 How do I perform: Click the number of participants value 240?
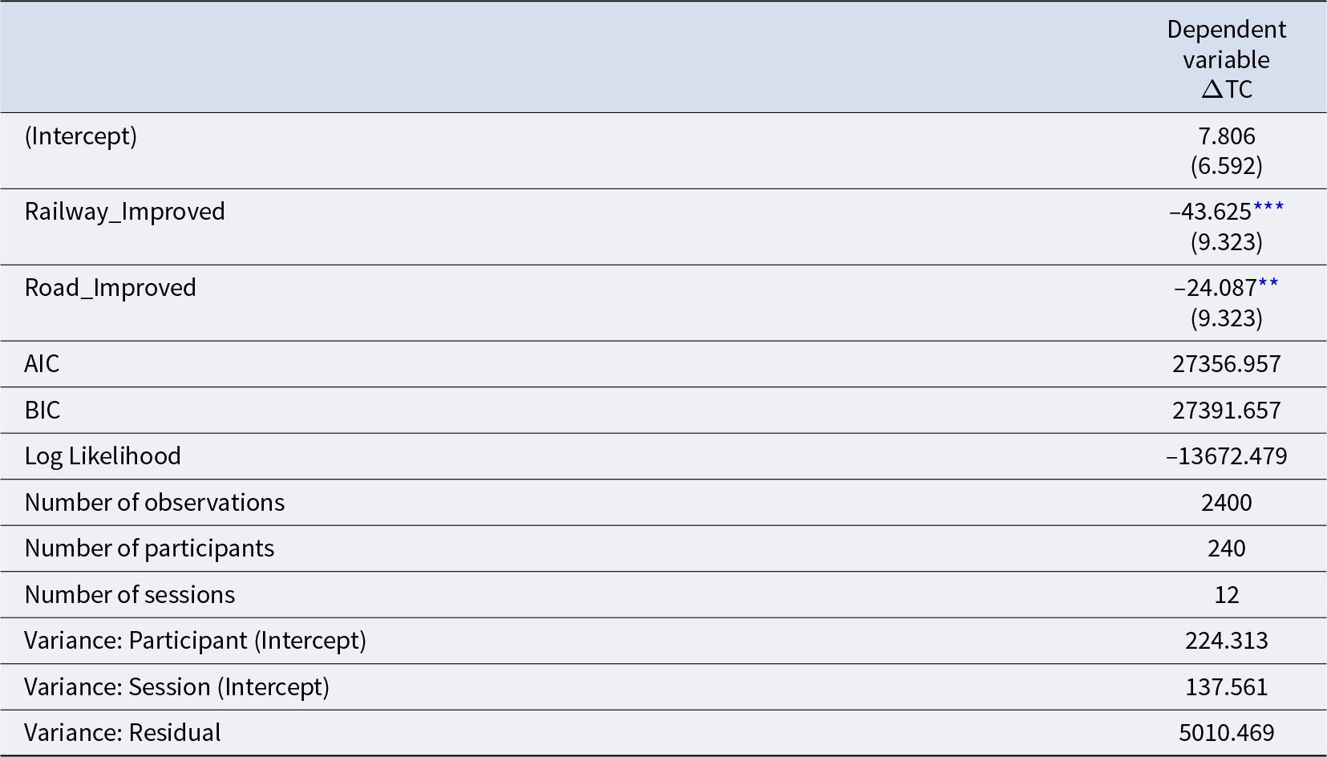click(x=1226, y=549)
